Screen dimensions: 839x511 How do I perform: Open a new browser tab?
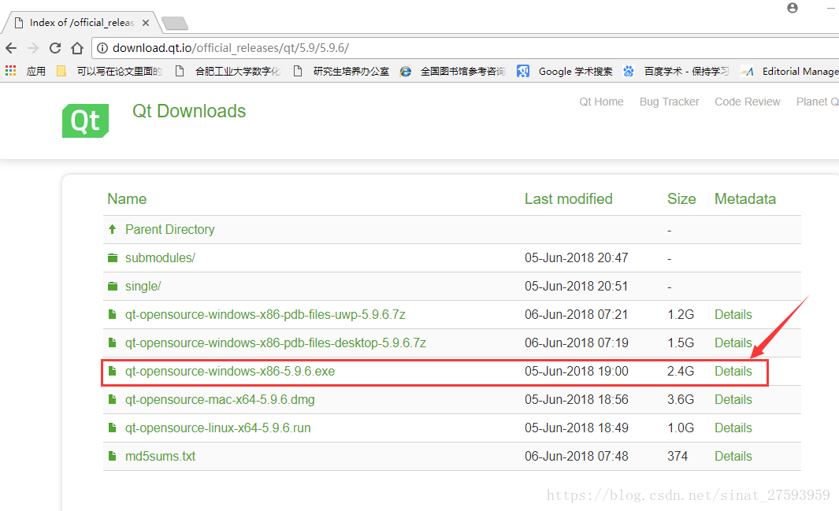174,24
